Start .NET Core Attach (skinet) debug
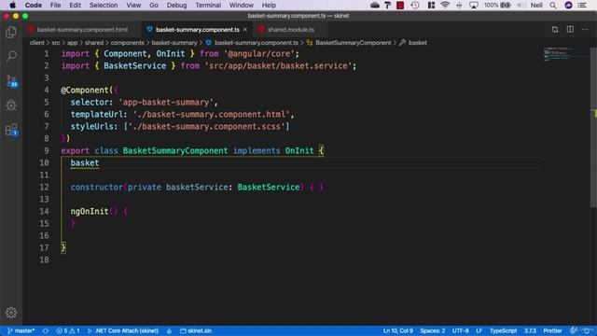597x336 pixels. 123,330
